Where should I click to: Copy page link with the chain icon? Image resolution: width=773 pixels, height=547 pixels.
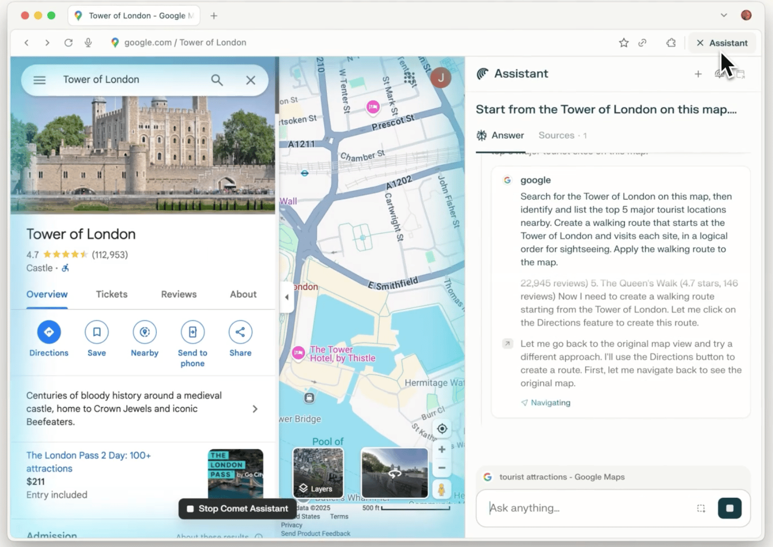pyautogui.click(x=643, y=43)
